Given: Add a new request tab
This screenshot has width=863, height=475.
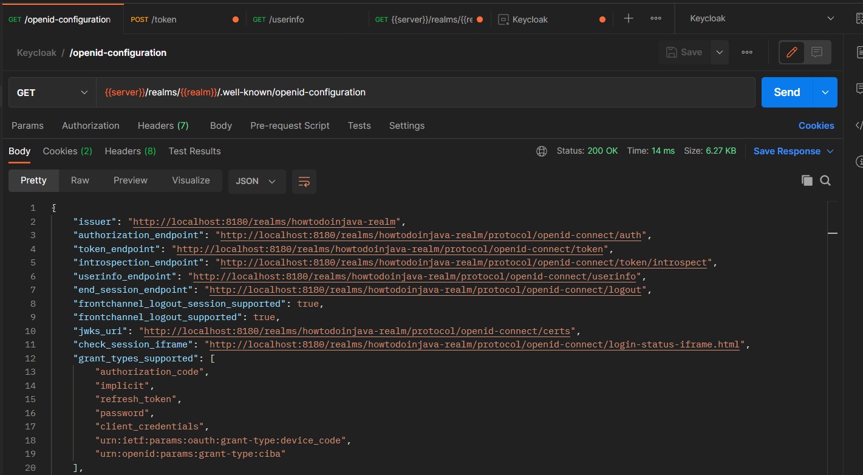Looking at the screenshot, I should pos(629,19).
